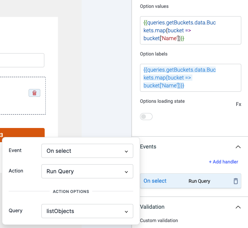248x228 pixels.
Task: Select the On select handler label
Action: (x=155, y=181)
